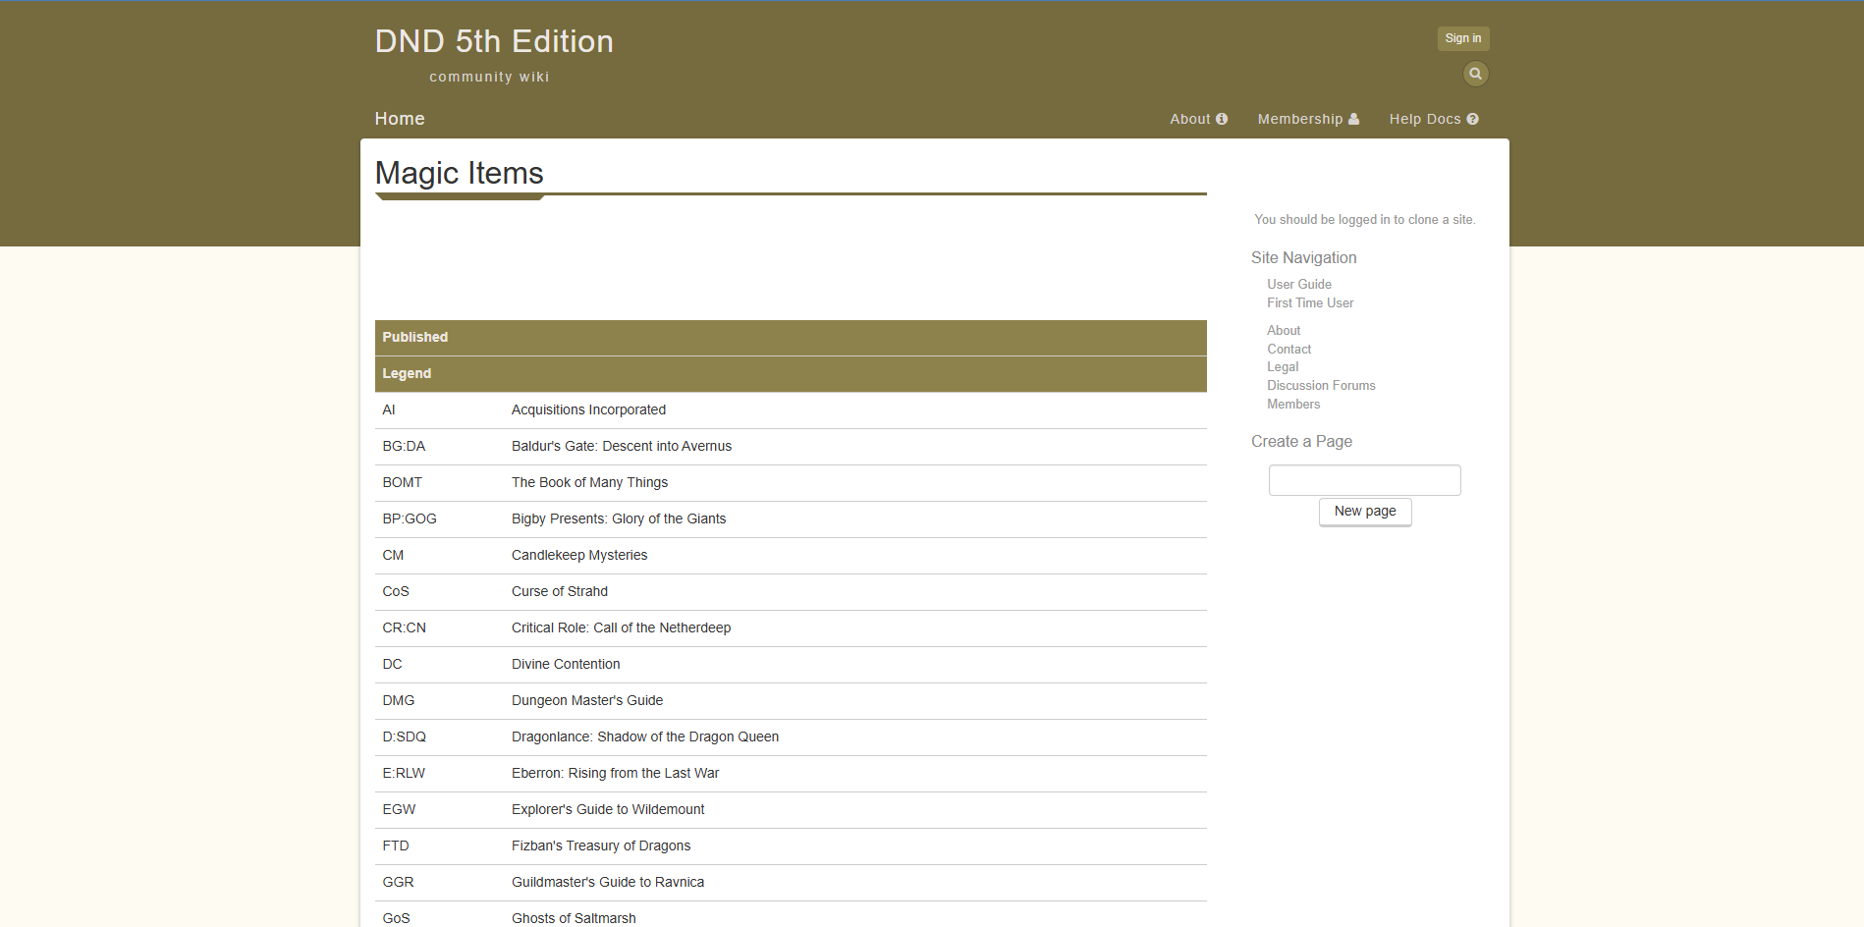
Task: Select Critical Role: Call of the Netherdeep
Action: coord(621,628)
